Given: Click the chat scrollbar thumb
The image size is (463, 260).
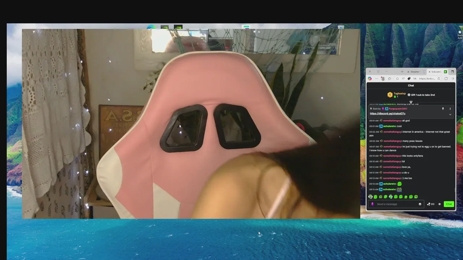Looking at the screenshot, I should [x=455, y=189].
